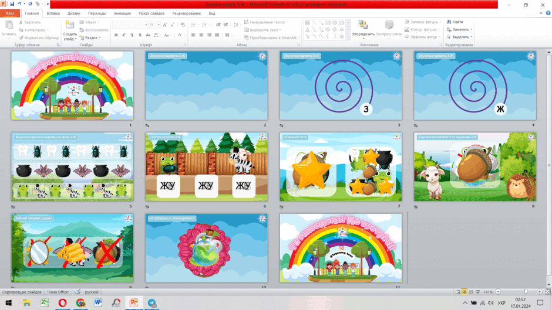Click the Save icon in the quick access toolbar
The width and height of the screenshot is (552, 310).
(12, 4)
